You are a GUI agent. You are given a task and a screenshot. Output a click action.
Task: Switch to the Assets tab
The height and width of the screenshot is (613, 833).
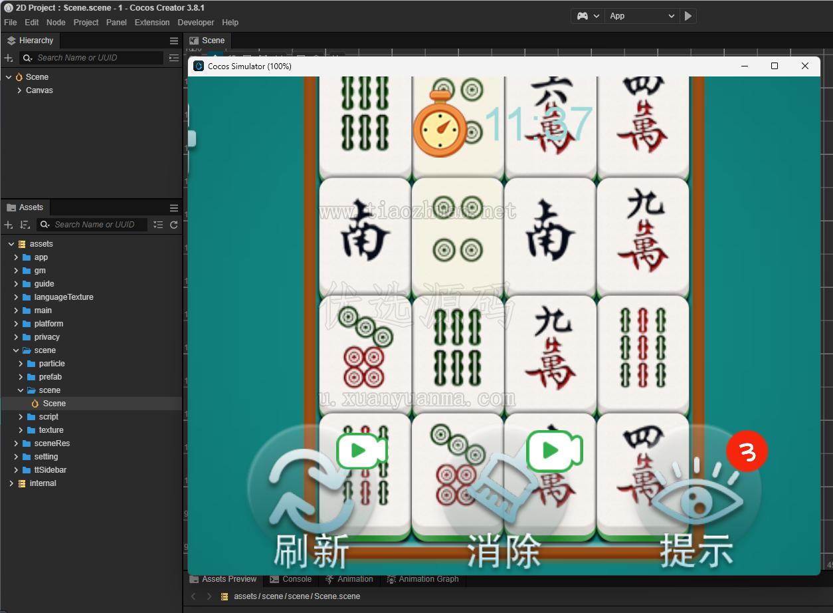point(25,207)
